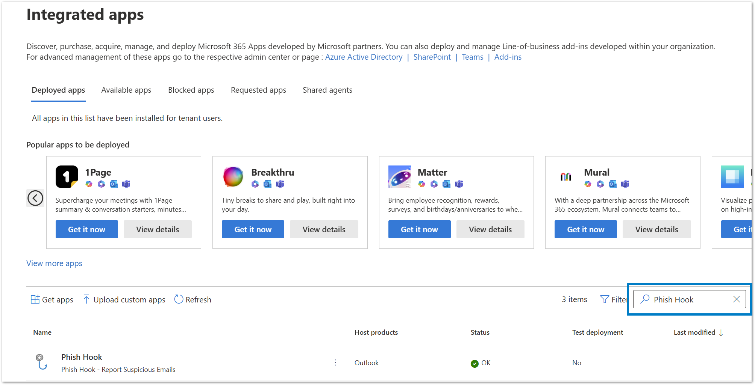The width and height of the screenshot is (755, 385).
Task: Click the Matter card title
Action: pyautogui.click(x=432, y=172)
